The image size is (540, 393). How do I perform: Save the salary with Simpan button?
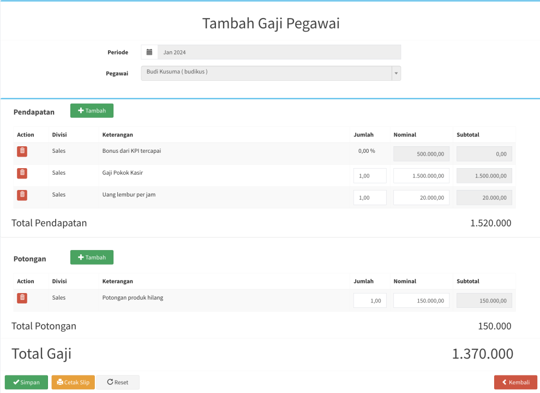point(26,382)
